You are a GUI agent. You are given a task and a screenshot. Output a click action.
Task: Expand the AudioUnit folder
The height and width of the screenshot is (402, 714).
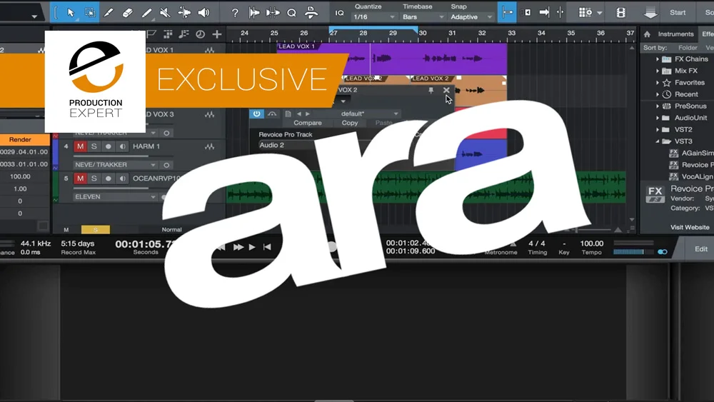[658, 118]
